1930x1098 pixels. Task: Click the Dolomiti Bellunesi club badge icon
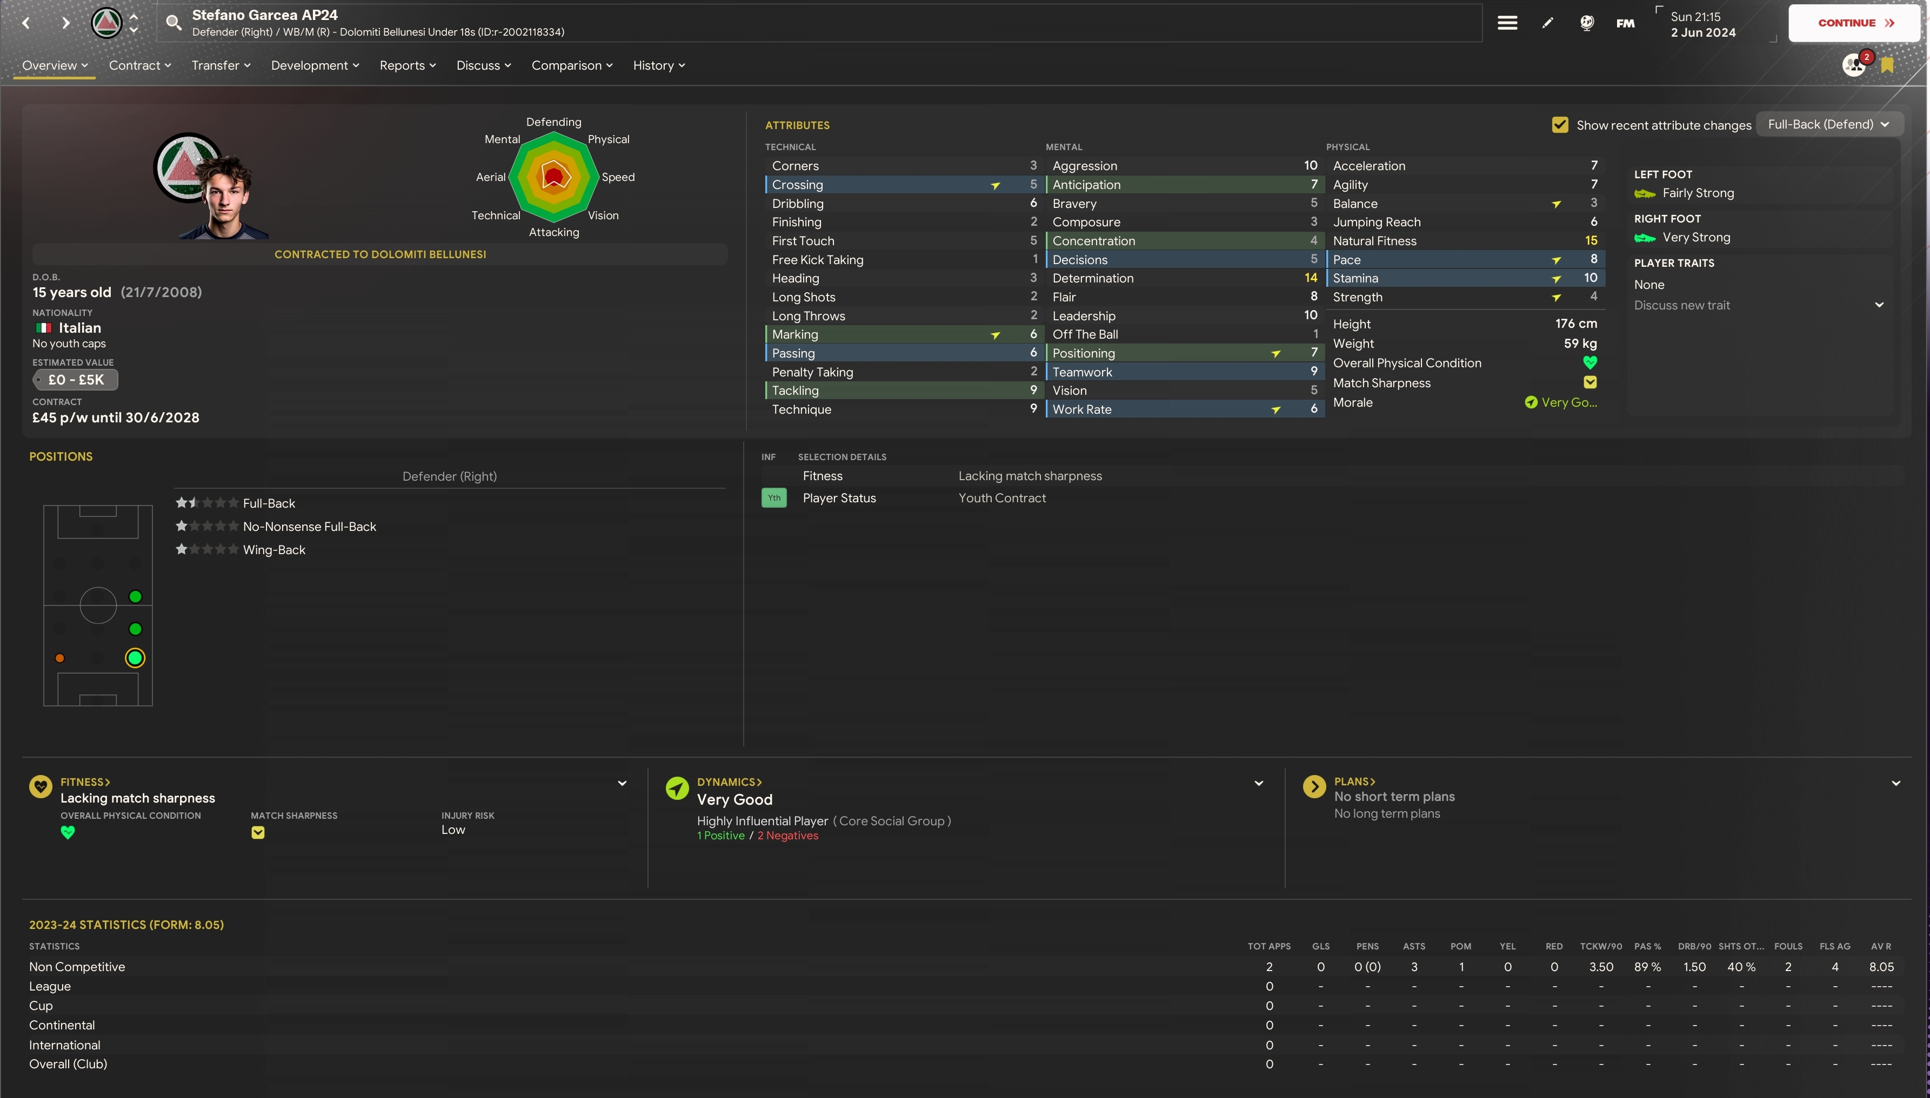point(106,23)
